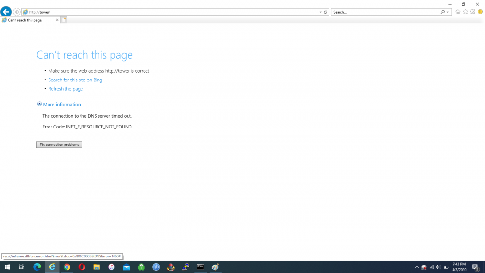Click the Show desktop sliver at taskbar edge
Screen dimensions: 485x273
point(484,267)
